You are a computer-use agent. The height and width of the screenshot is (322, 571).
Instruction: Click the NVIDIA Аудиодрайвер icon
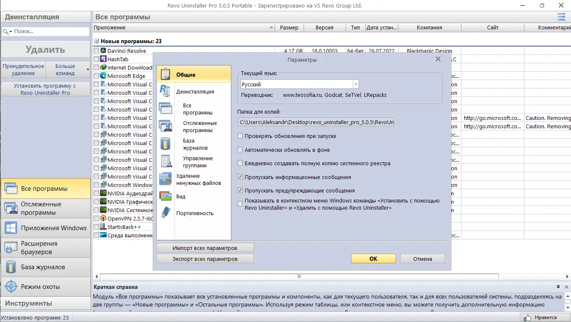tap(103, 193)
